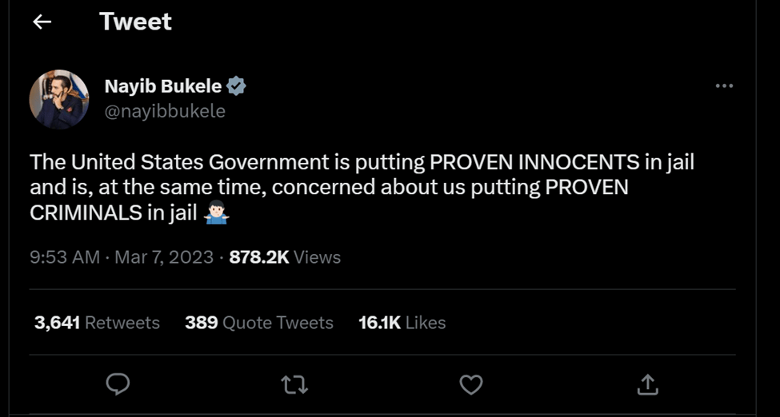Image resolution: width=780 pixels, height=417 pixels.
Task: Like the tweet with the heart icon
Action: (x=471, y=385)
